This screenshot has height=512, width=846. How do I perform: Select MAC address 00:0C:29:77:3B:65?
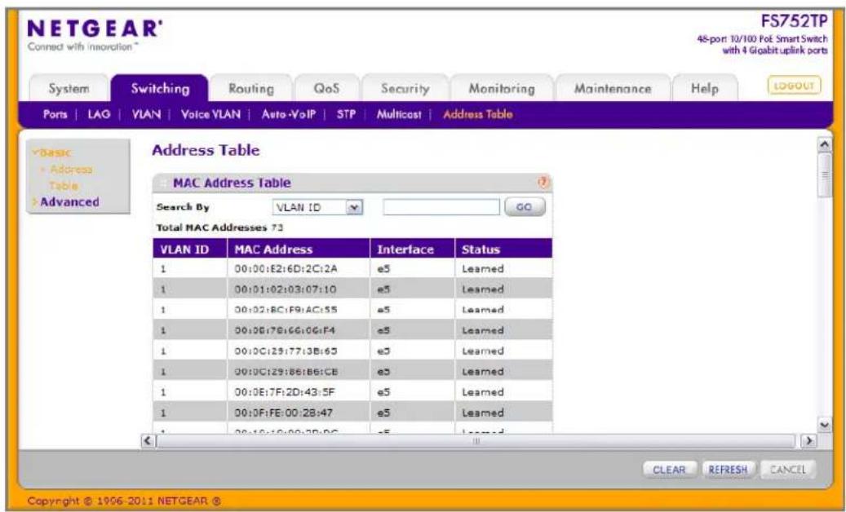coord(286,351)
